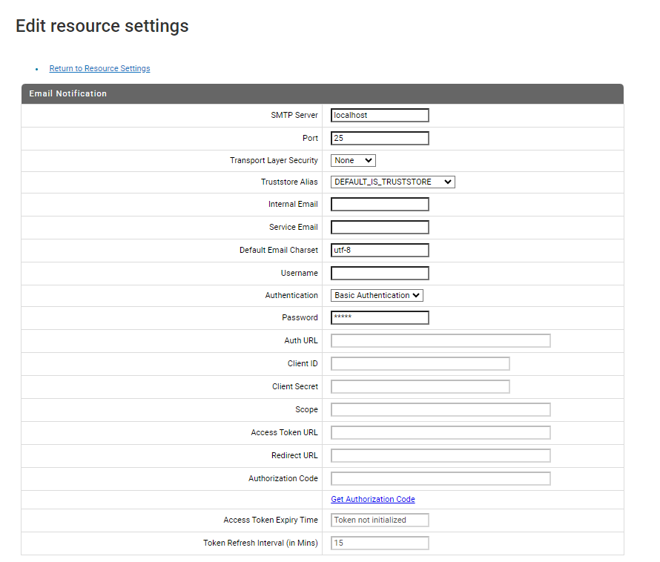Focus the Redirect URL text box
Image resolution: width=660 pixels, height=562 pixels.
pos(440,455)
